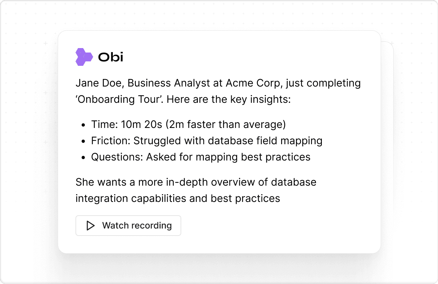Click the purple Obi hexagon logo
This screenshot has height=284, width=438.
pyautogui.click(x=84, y=57)
